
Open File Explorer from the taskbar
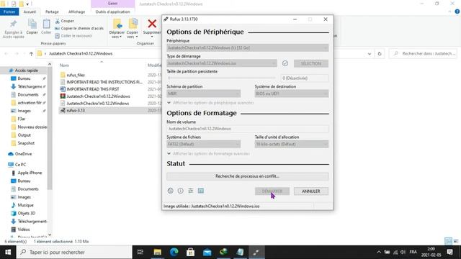157,252
